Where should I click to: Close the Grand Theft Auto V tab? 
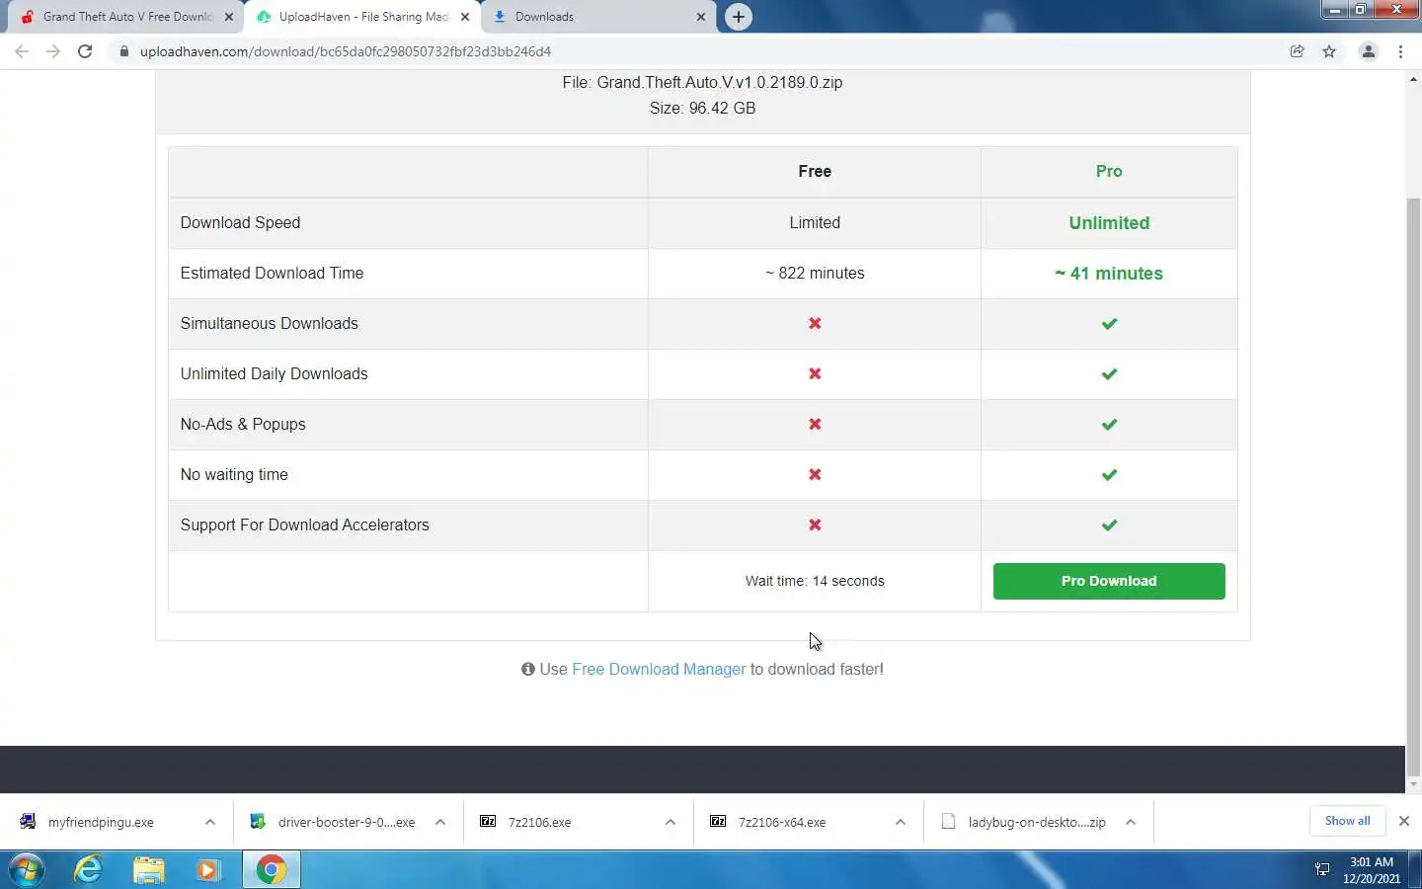pyautogui.click(x=229, y=17)
